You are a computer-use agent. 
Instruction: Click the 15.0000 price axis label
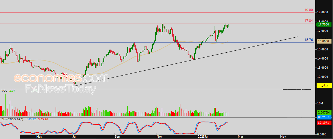tap(322, 49)
